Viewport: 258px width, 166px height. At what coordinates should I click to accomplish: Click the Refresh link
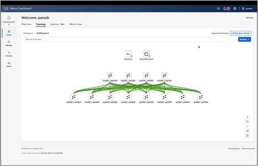click(x=249, y=17)
